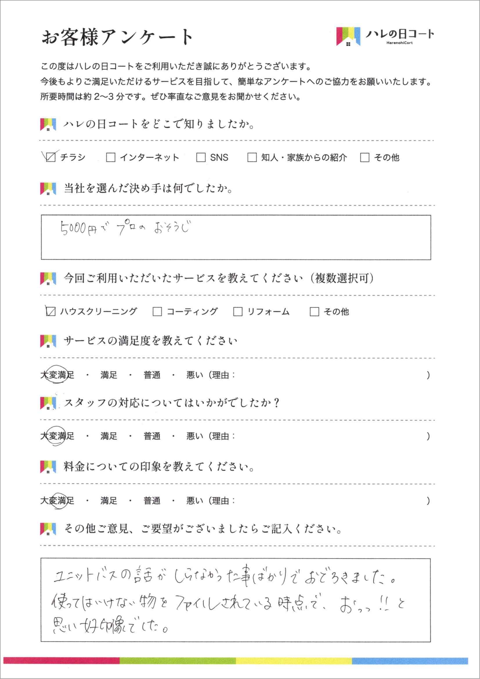Screen dimensions: 480x679
Task: Uncheck the チラシ checkbox
Action: (x=51, y=157)
